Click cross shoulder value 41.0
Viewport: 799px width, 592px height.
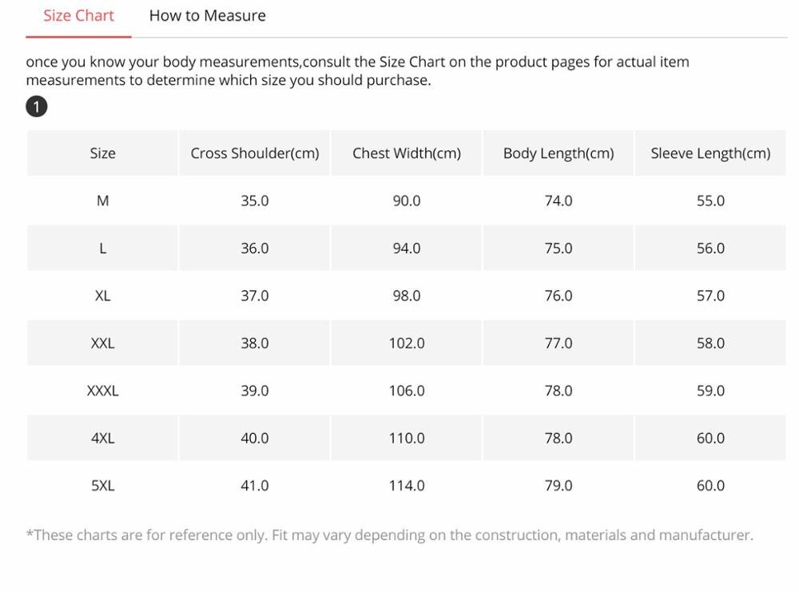point(254,486)
